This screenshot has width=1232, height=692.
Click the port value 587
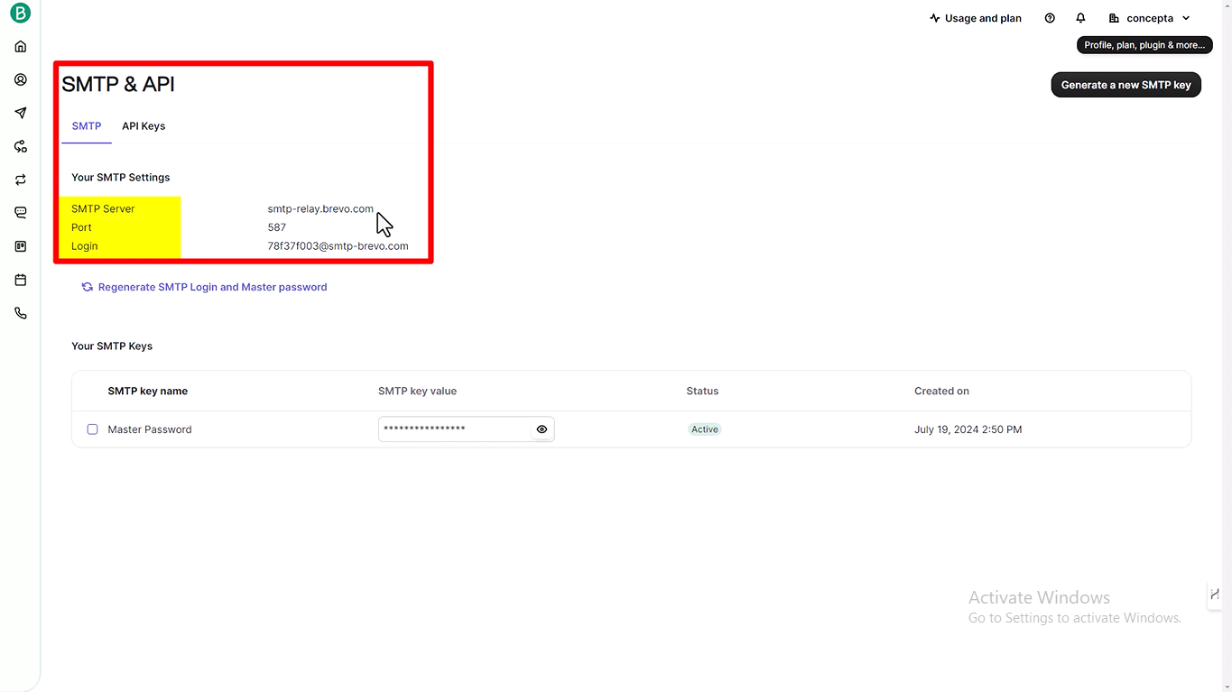(x=276, y=227)
